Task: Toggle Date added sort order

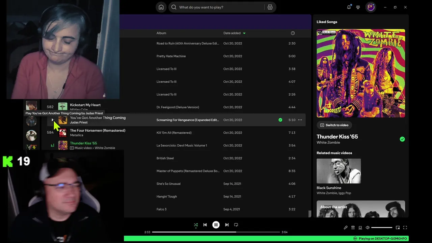Action: click(x=234, y=33)
